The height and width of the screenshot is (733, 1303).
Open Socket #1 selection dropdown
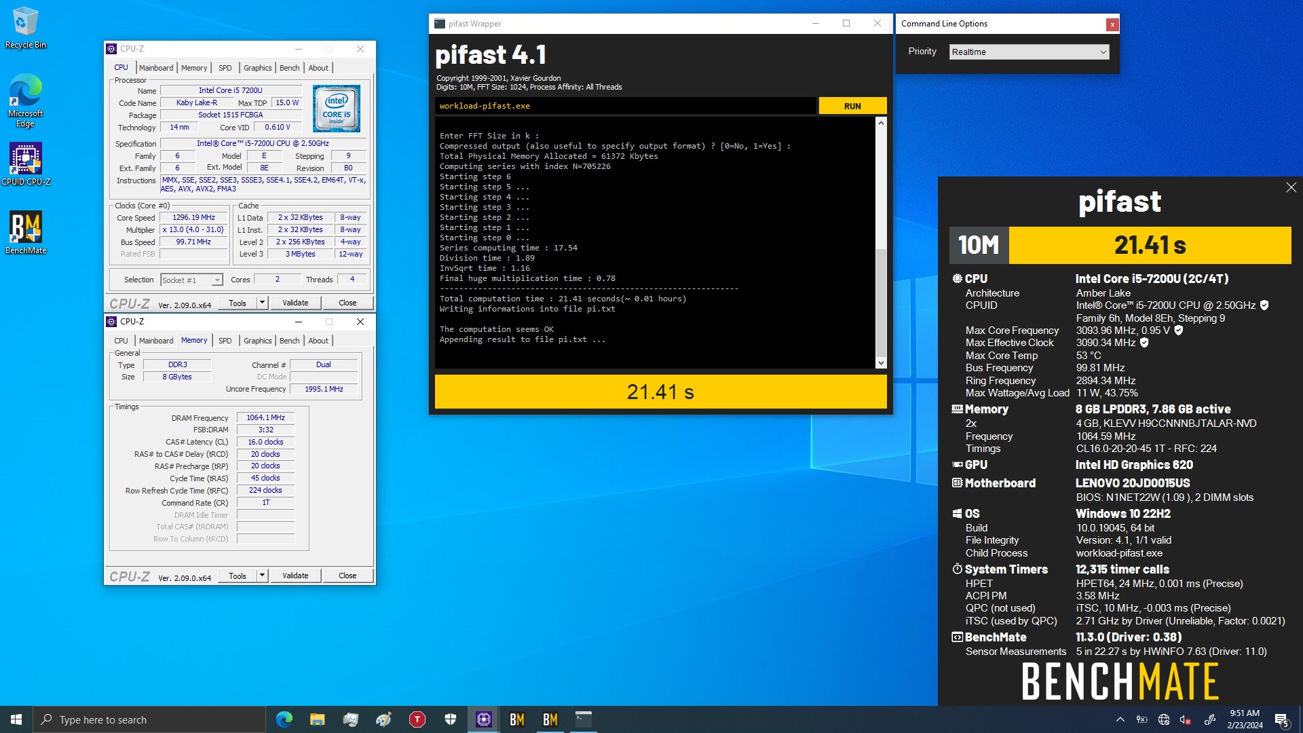click(x=191, y=280)
